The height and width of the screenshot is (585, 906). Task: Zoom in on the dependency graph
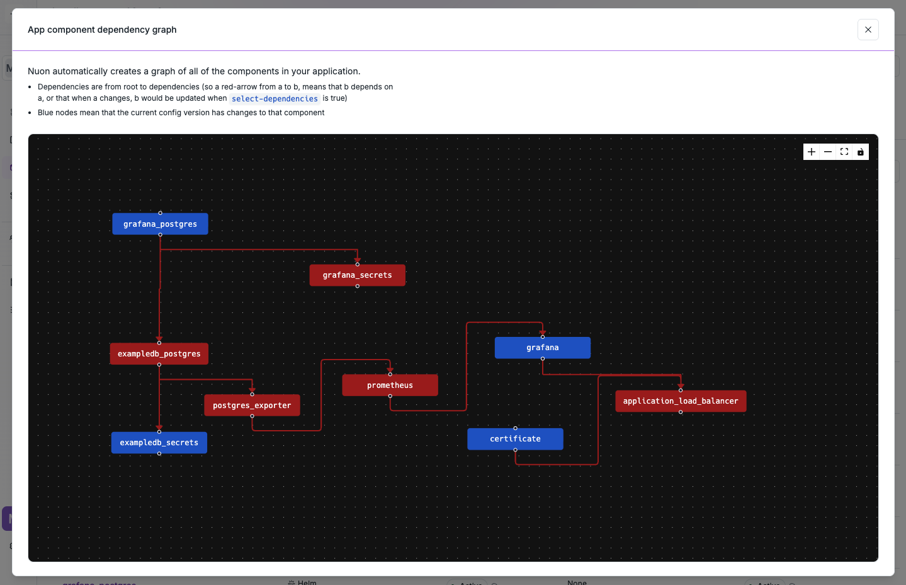click(x=812, y=152)
